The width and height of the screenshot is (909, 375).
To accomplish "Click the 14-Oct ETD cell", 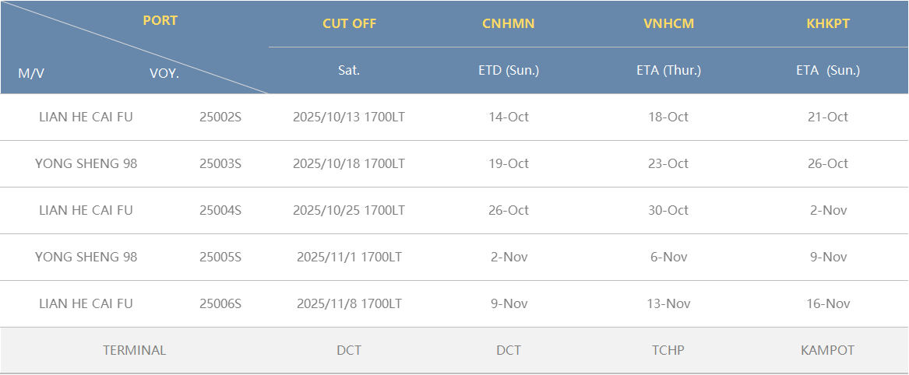I will [x=508, y=117].
